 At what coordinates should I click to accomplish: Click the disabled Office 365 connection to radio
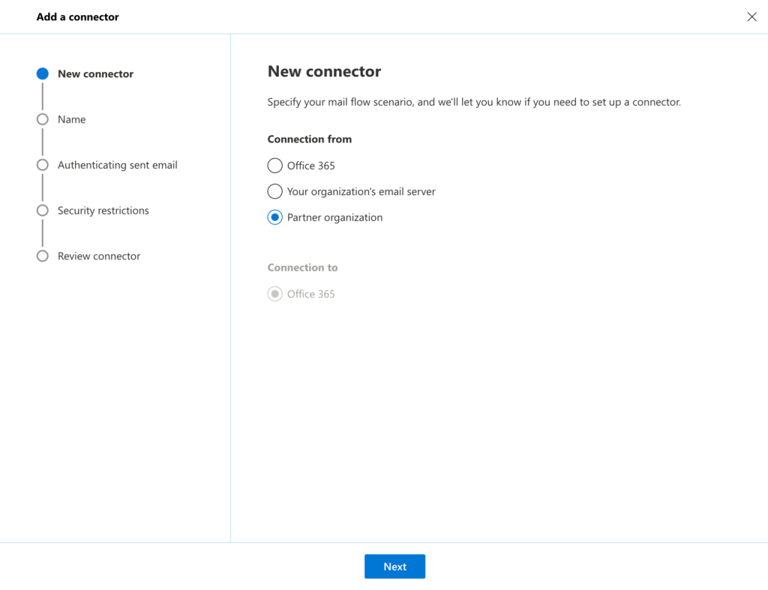(274, 294)
